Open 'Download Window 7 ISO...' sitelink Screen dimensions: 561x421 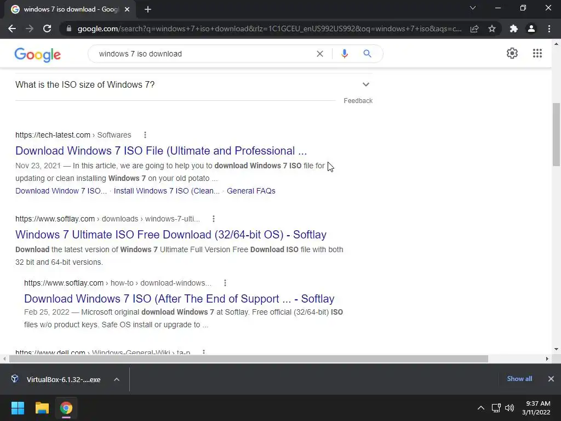tap(61, 191)
